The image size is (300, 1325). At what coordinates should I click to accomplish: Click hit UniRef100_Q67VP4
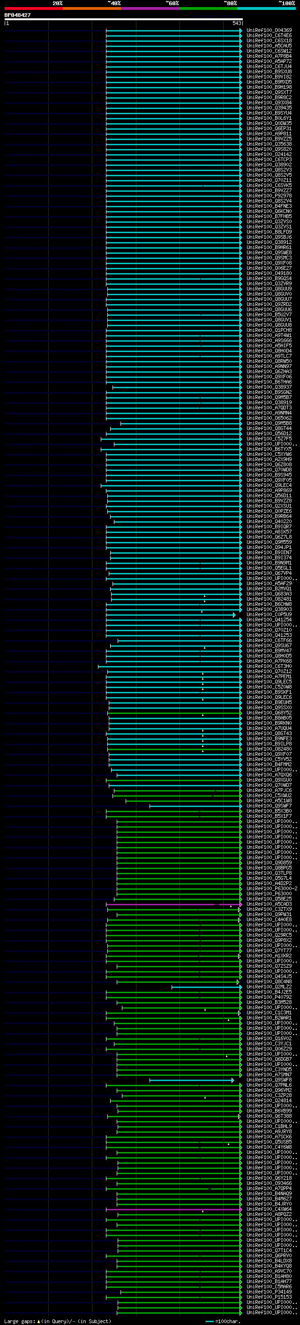pos(269,573)
